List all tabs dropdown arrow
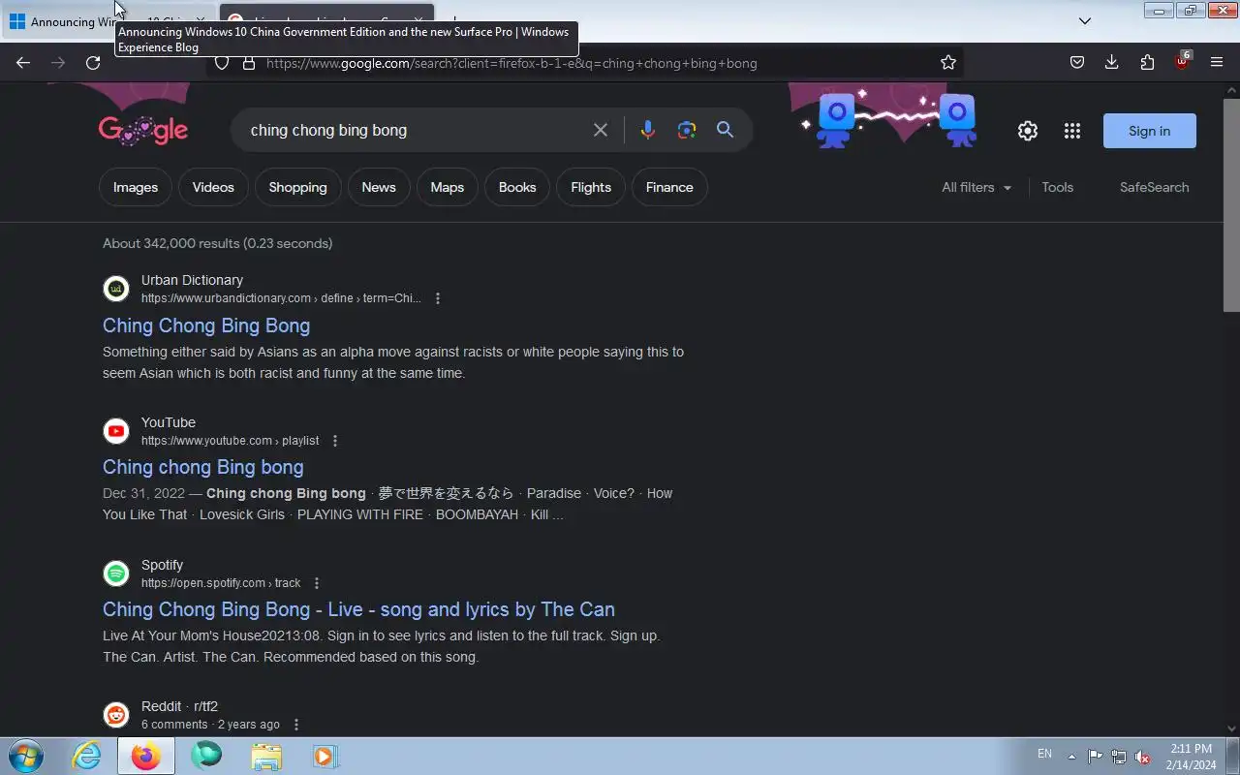The height and width of the screenshot is (775, 1240). coord(1085,20)
